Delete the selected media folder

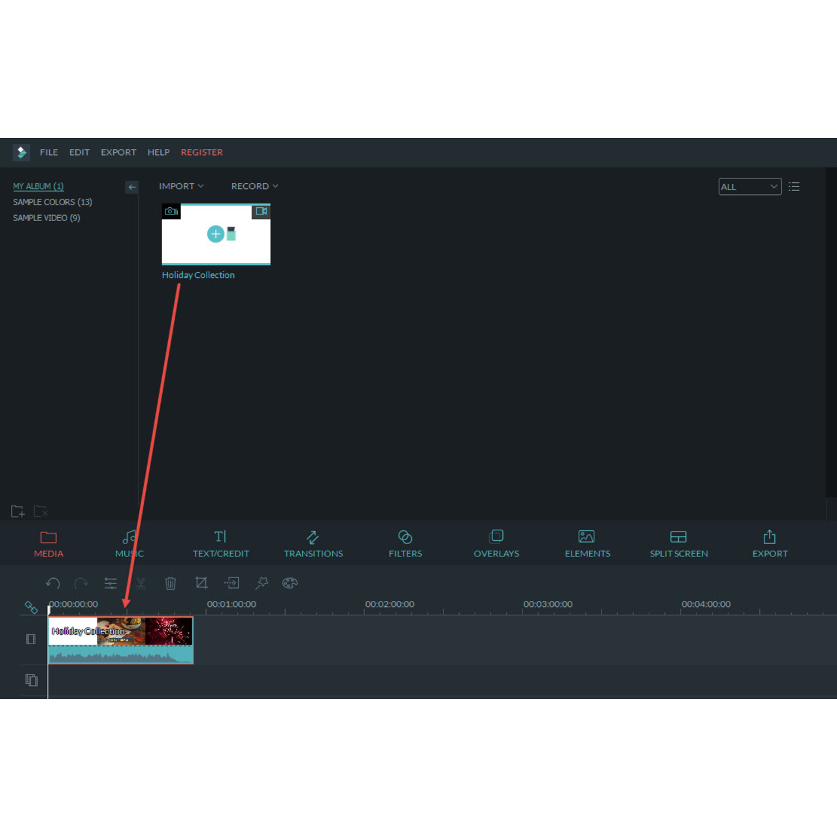coord(41,511)
